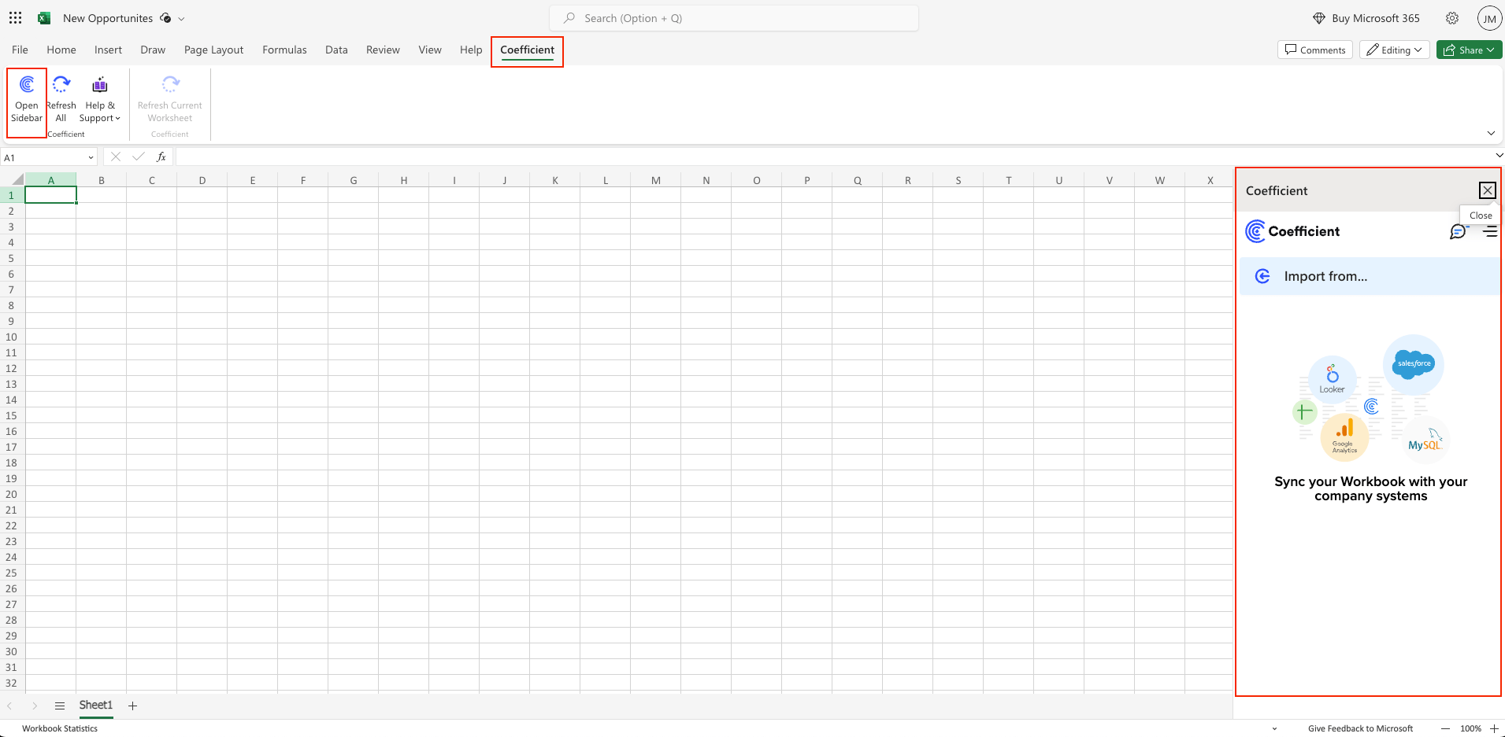The width and height of the screenshot is (1505, 737).
Task: Open the File menu
Action: click(20, 50)
